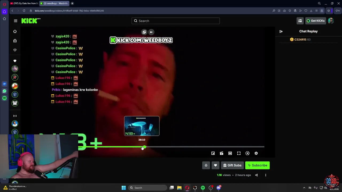Viewport: 342px width, 192px height.
Task: Open Task View on the taskbar
Action: 172,188
